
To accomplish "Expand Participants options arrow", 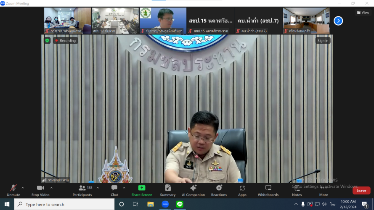I will [x=98, y=188].
